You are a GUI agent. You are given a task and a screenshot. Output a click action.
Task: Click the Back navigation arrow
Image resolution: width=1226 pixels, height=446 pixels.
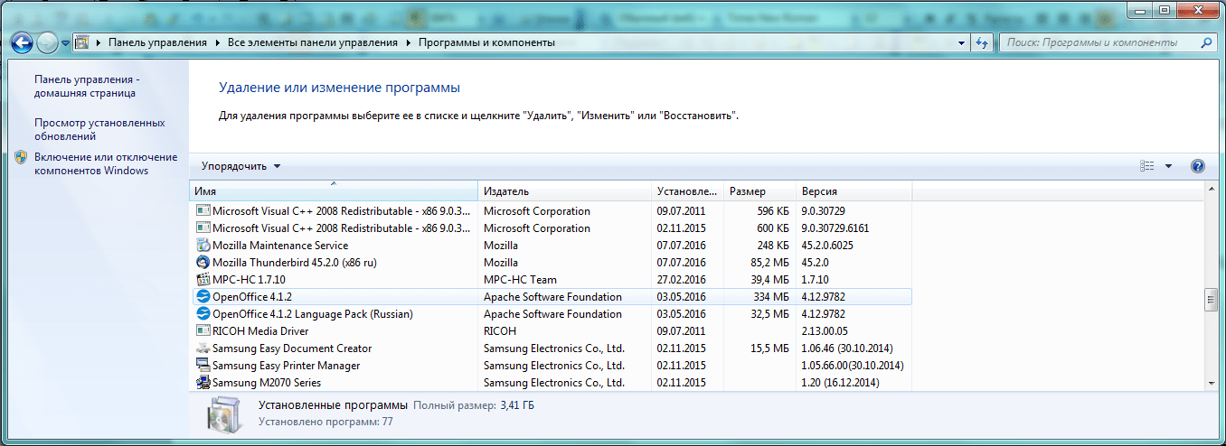click(x=22, y=42)
